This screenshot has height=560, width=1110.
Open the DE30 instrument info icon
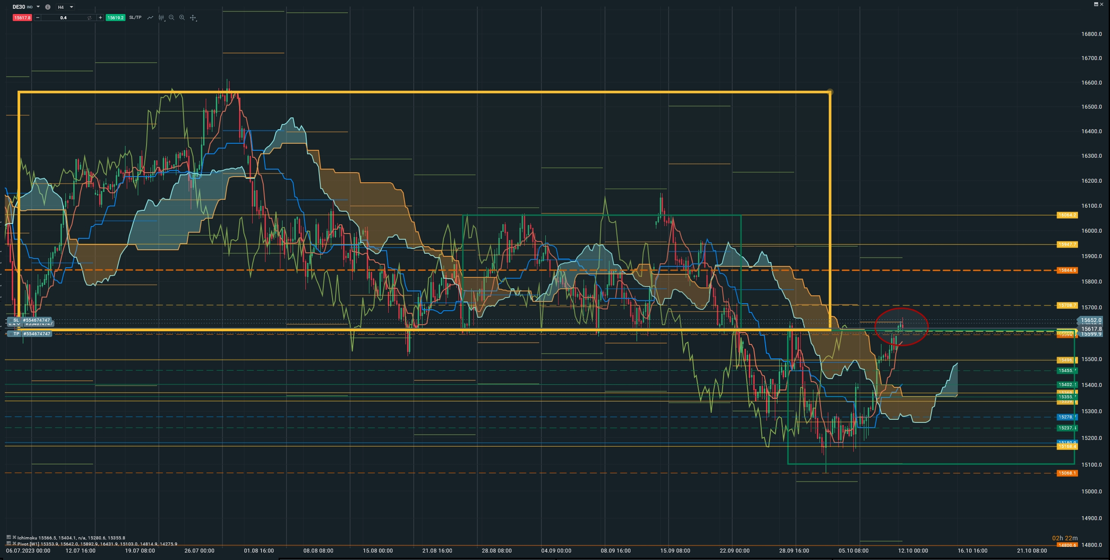pyautogui.click(x=48, y=7)
